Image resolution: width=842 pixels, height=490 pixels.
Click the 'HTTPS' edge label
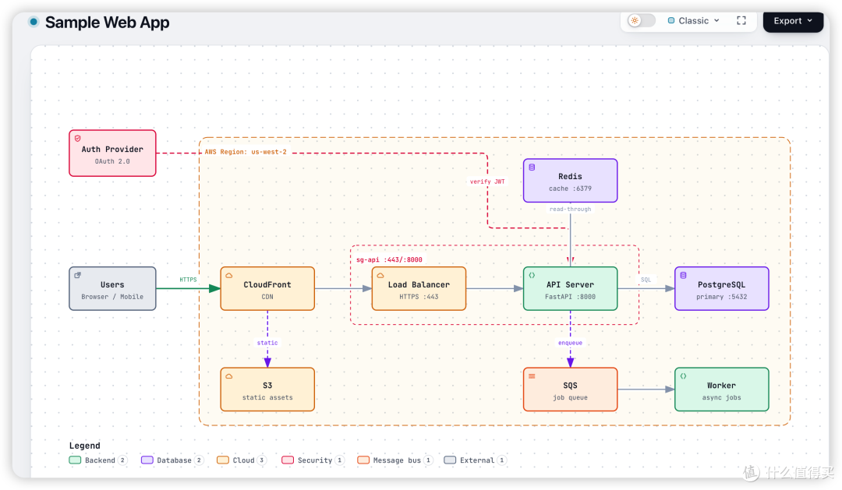point(188,280)
